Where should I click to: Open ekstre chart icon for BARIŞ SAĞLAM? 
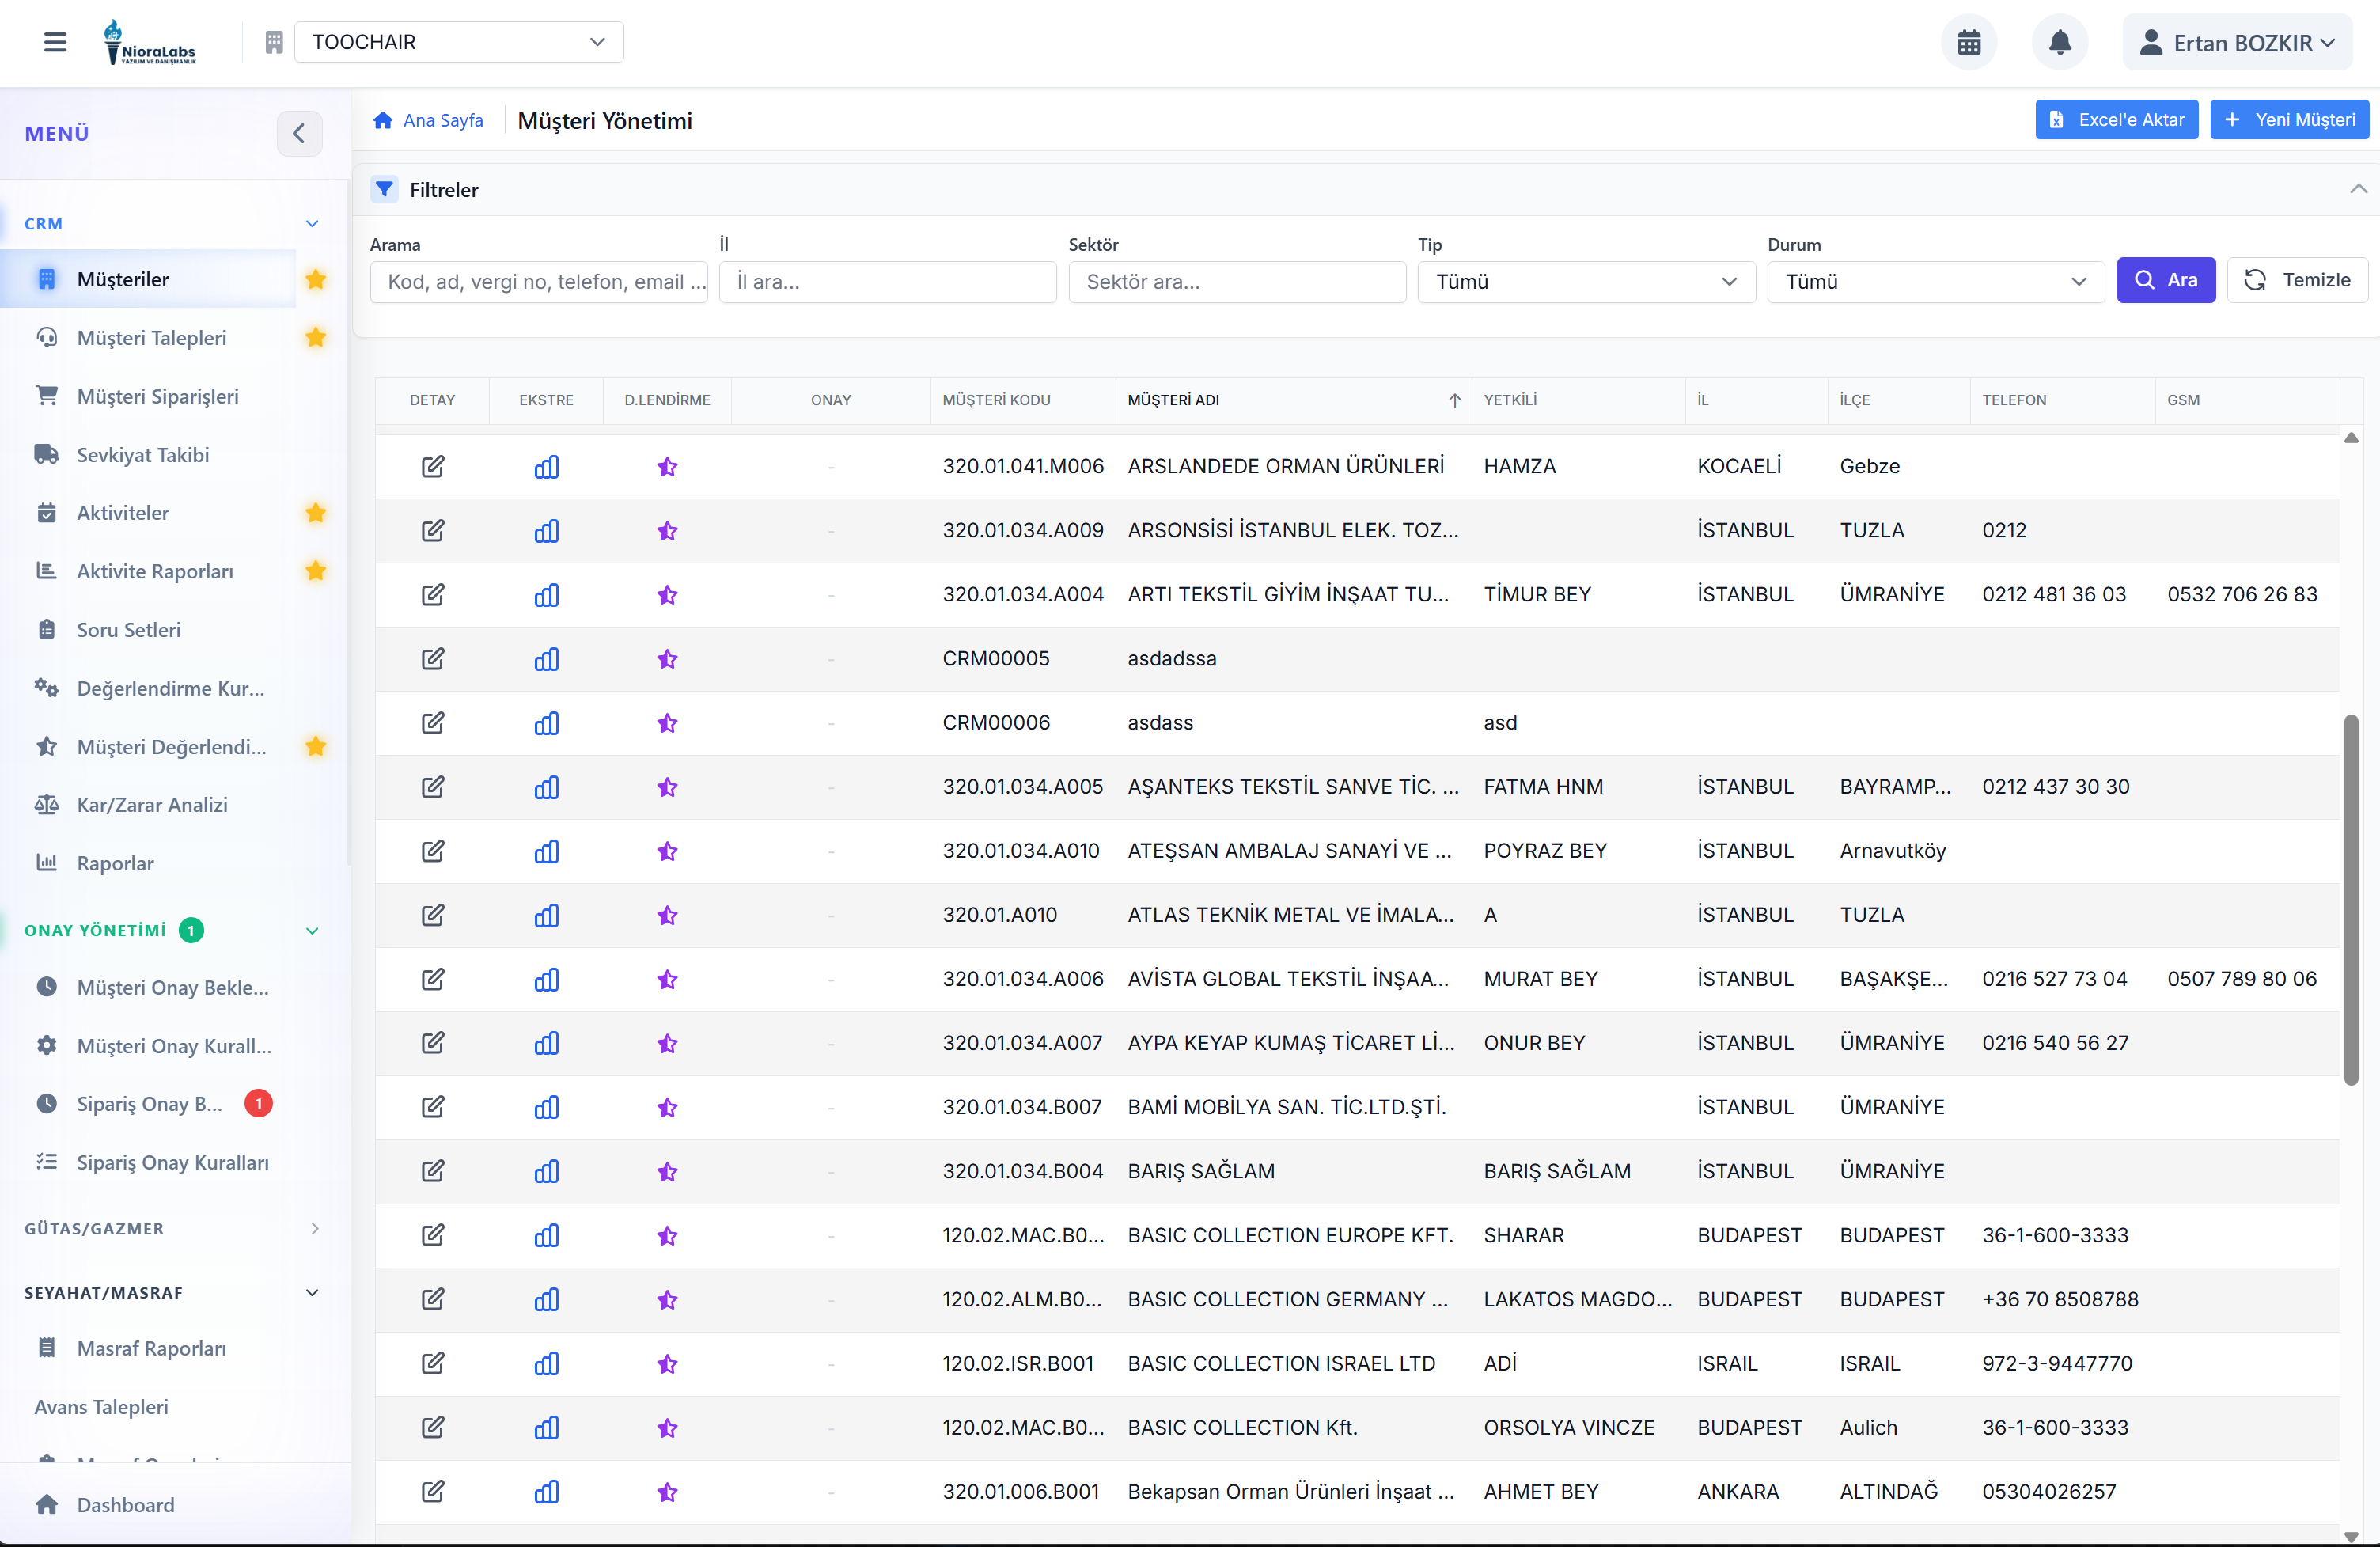pos(546,1171)
